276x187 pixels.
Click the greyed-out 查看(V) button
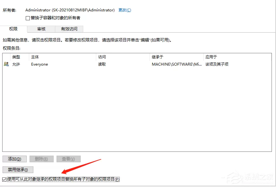[69, 159]
